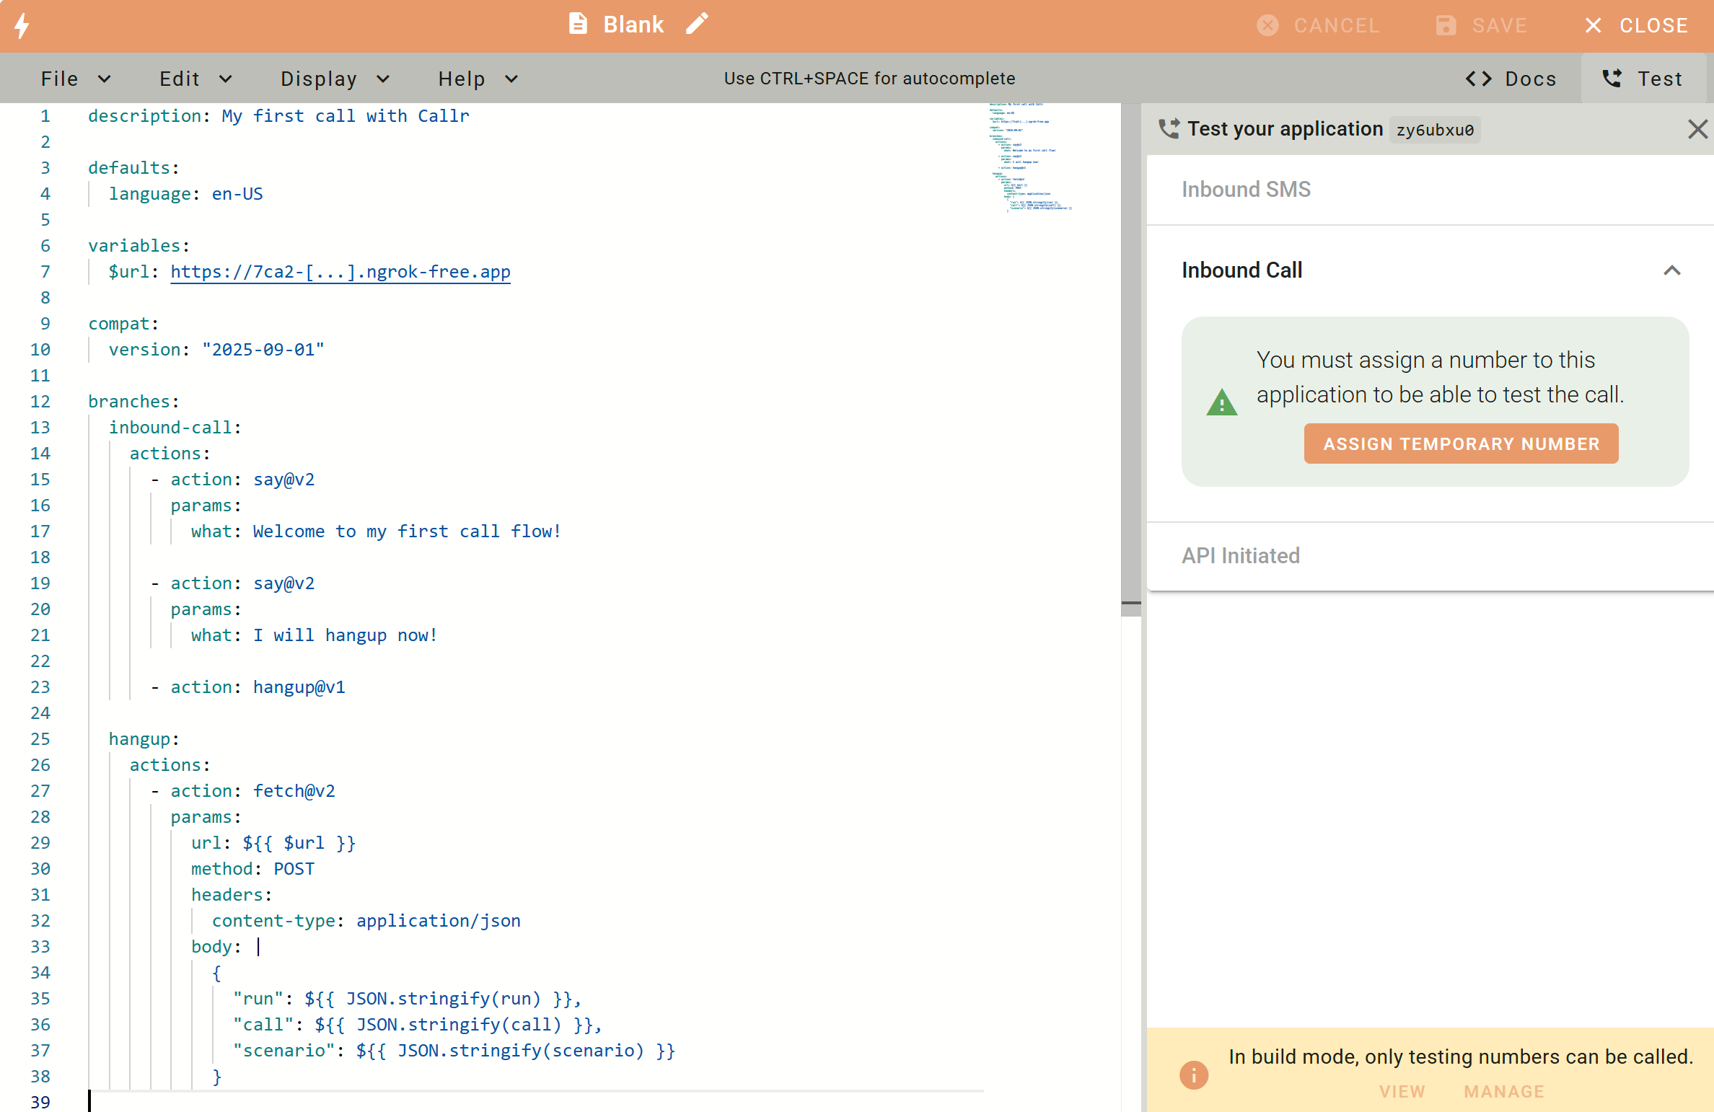Collapse the Inbound Call section
1714x1112 pixels.
pos(1671,270)
